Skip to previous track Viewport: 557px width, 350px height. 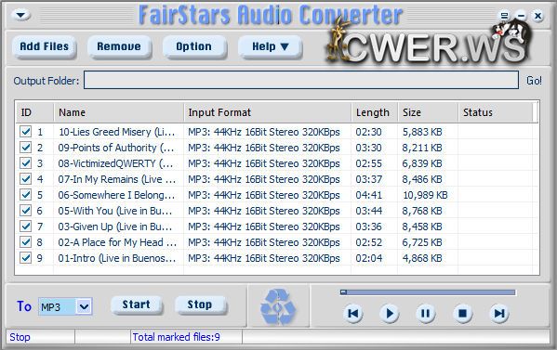353,313
